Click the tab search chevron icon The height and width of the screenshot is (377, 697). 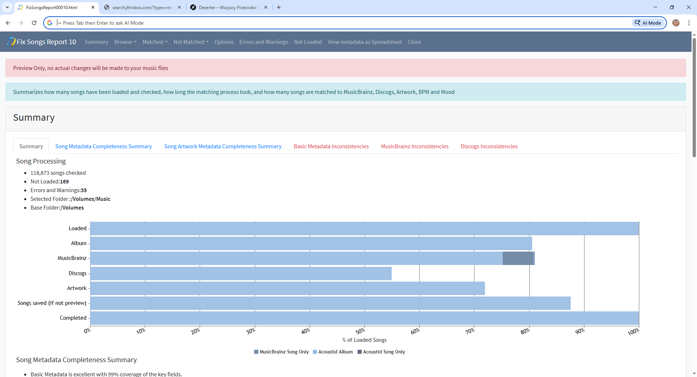tap(7, 7)
